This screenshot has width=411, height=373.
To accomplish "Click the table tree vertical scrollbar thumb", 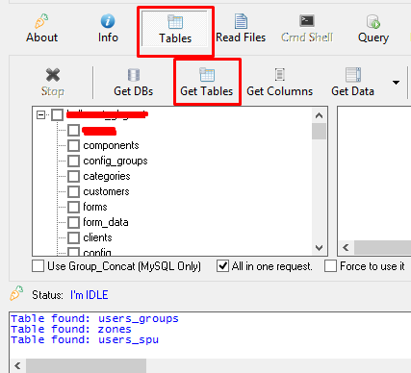I will [319, 132].
